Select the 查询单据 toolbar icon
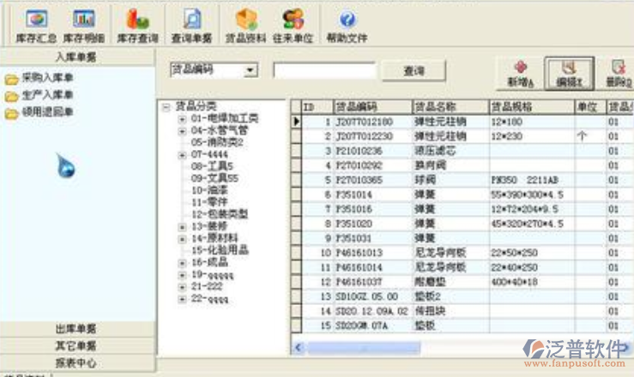Screen dimensions: 634x377 pos(191,26)
